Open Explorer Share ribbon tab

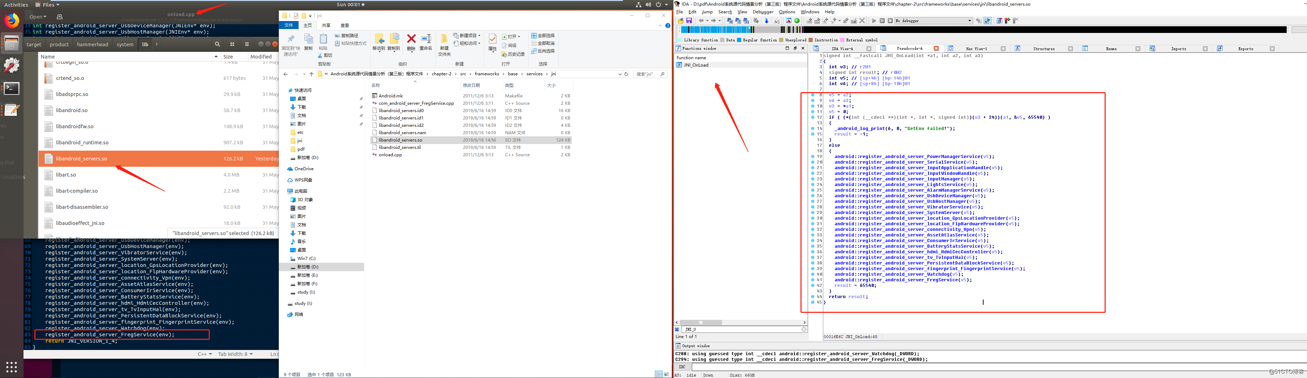pyautogui.click(x=326, y=25)
